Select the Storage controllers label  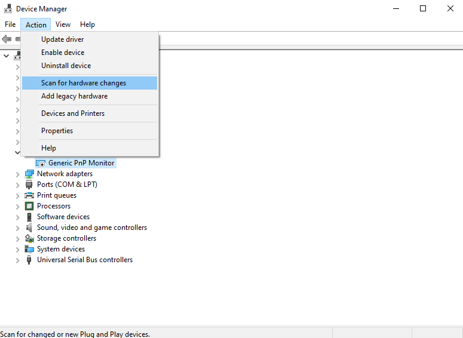pos(66,238)
